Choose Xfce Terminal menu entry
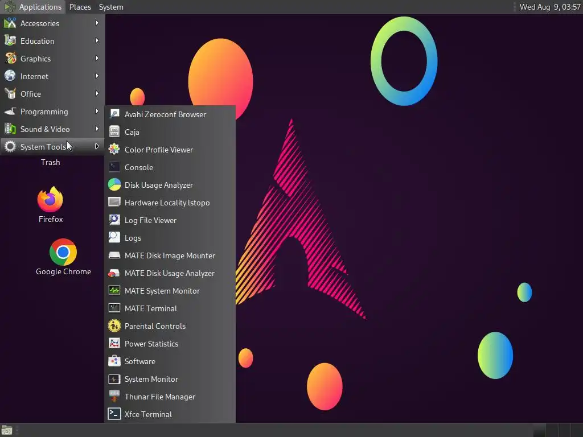Screen dimensions: 583x437 pyautogui.click(x=148, y=414)
